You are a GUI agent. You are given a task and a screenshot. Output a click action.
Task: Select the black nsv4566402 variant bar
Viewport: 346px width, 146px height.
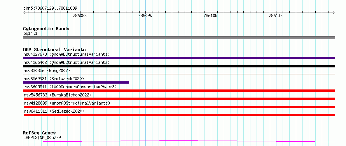pos(179,66)
